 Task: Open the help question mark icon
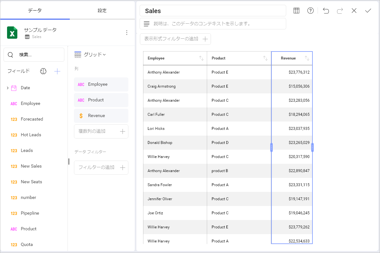311,11
